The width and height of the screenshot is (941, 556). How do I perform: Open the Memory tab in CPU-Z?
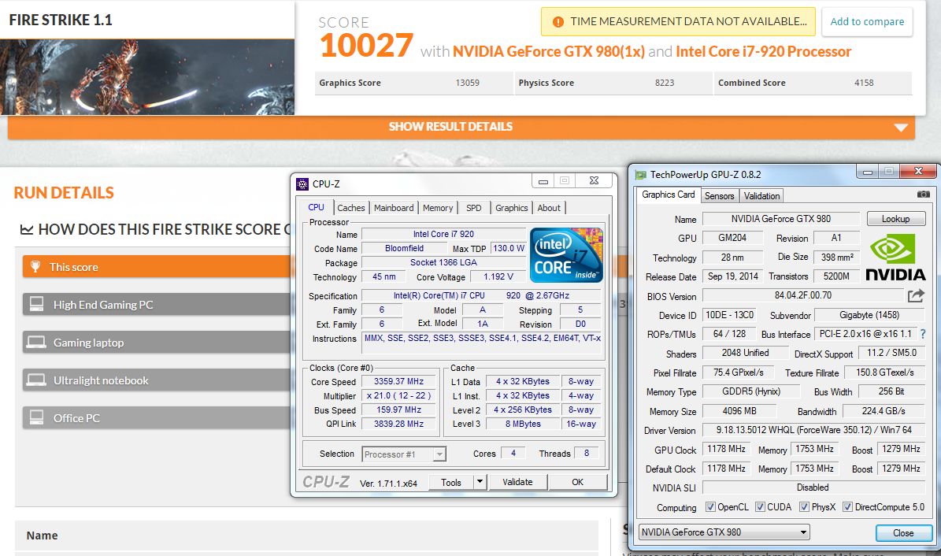tap(438, 208)
